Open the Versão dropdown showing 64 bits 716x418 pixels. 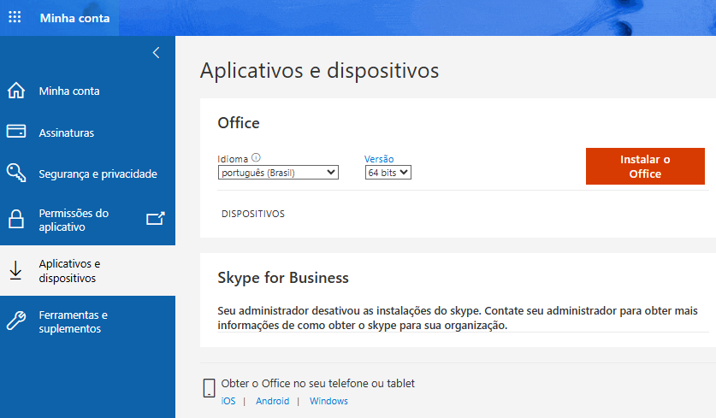[388, 173]
